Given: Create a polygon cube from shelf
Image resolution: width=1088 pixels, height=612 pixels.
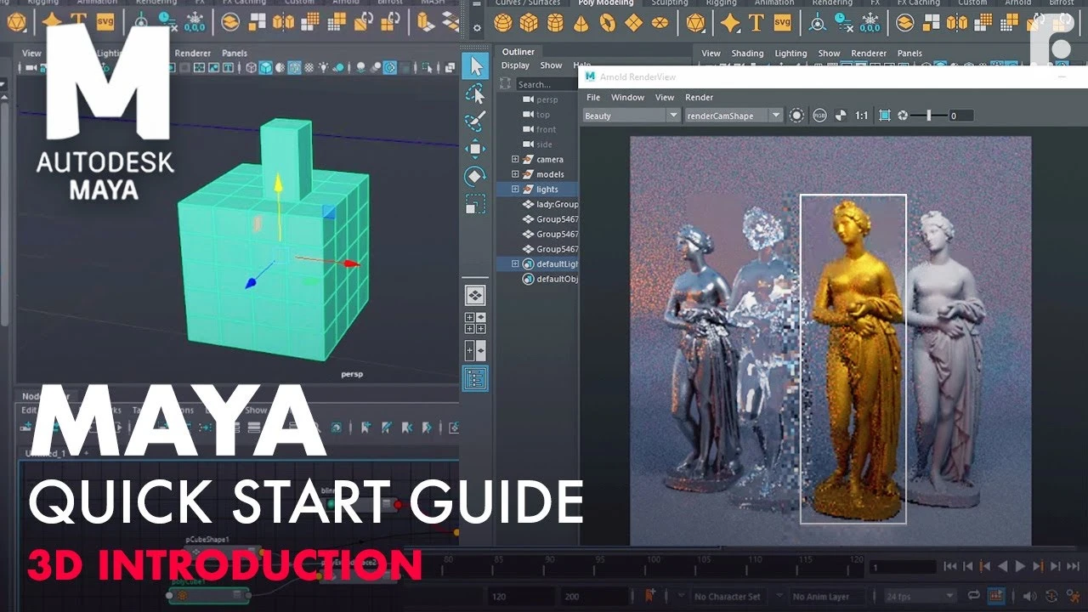Looking at the screenshot, I should [x=530, y=22].
